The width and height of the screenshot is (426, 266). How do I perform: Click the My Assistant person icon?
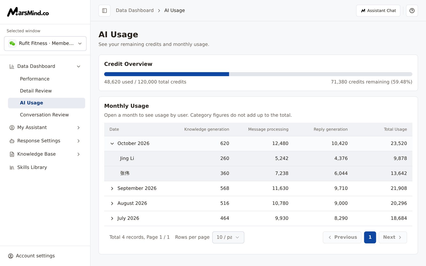pyautogui.click(x=12, y=128)
